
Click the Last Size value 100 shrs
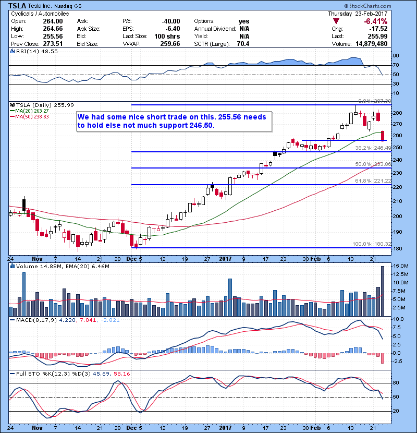point(167,36)
